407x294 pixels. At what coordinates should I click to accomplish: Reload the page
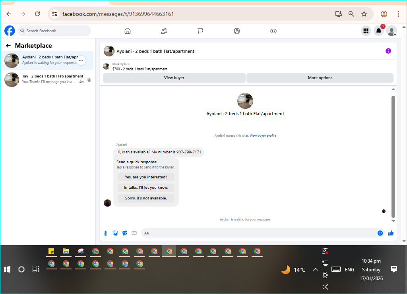(37, 14)
